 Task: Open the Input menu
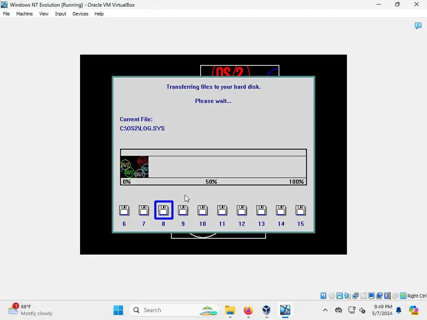[60, 14]
